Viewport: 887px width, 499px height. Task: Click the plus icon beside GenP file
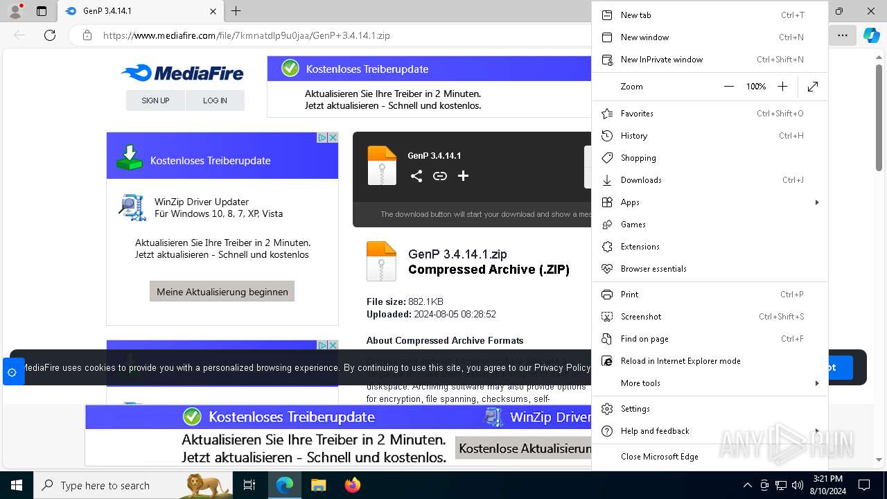click(464, 176)
